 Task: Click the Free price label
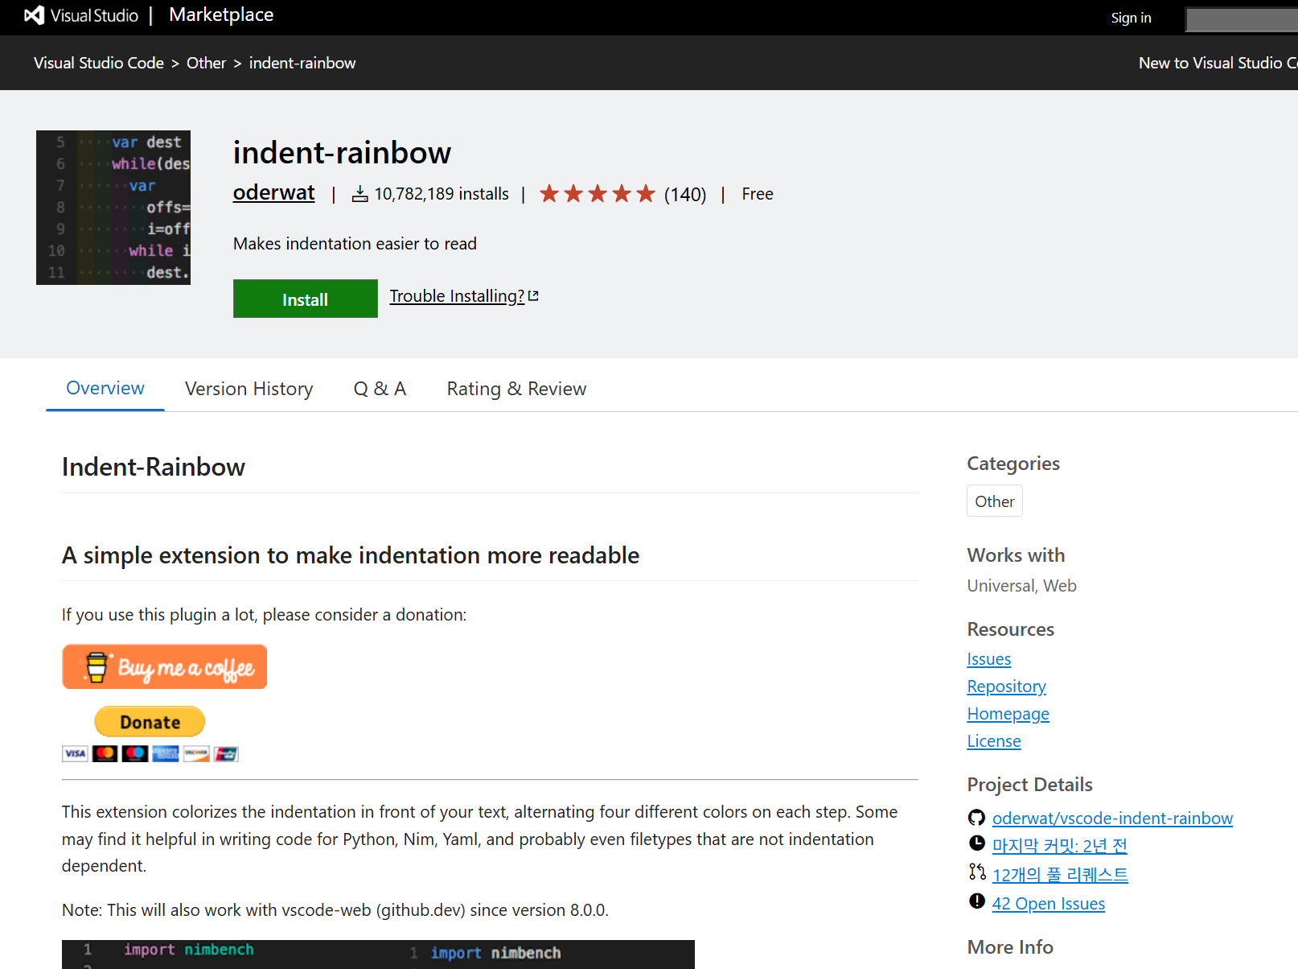pyautogui.click(x=757, y=194)
